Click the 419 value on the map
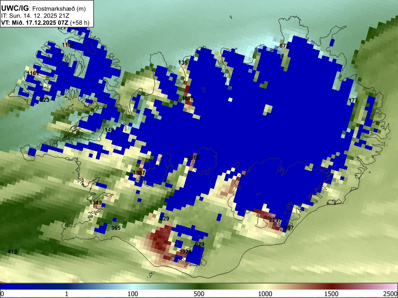Screen dimensions: 398x298 [12, 252]
